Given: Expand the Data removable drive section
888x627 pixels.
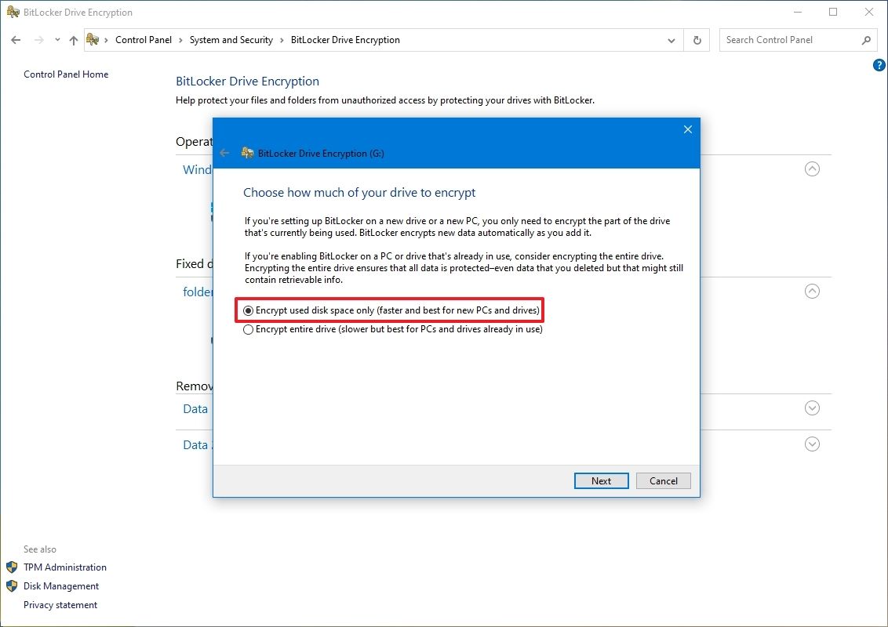Looking at the screenshot, I should click(812, 408).
